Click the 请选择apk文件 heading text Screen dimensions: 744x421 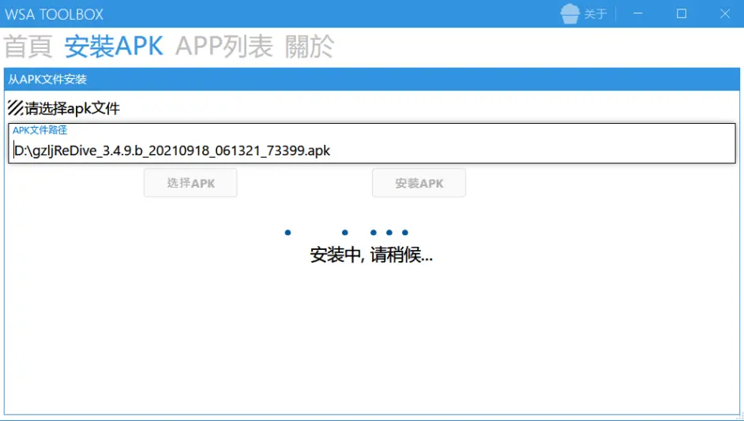[x=73, y=108]
